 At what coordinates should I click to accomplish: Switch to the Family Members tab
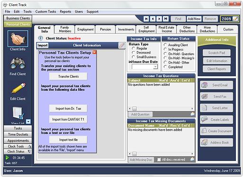[65, 29]
